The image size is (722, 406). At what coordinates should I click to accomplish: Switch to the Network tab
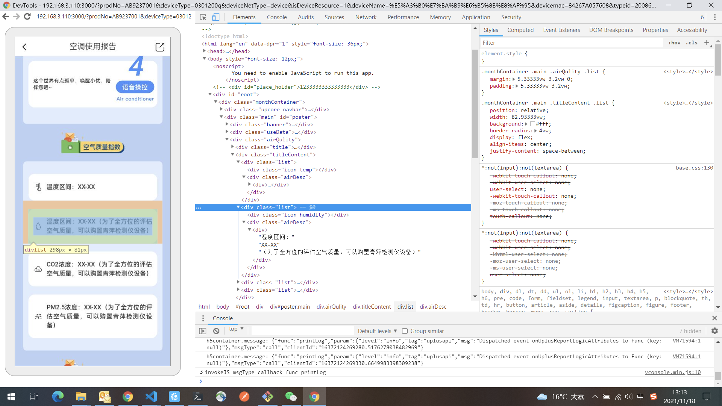click(366, 17)
